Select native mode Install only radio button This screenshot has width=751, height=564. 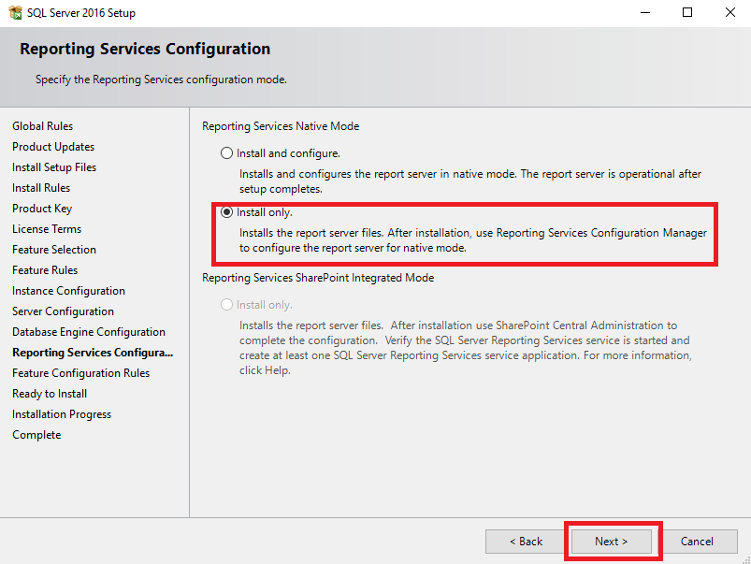click(x=226, y=211)
